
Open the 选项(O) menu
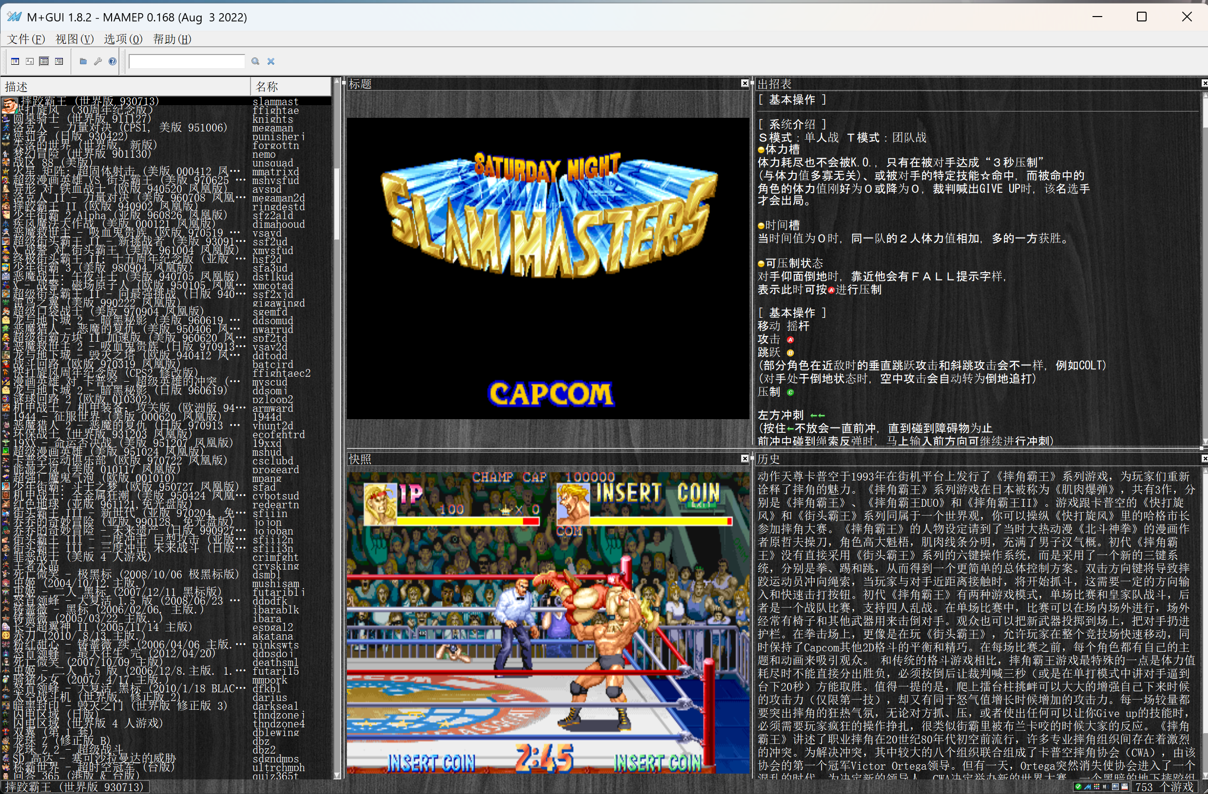(123, 39)
